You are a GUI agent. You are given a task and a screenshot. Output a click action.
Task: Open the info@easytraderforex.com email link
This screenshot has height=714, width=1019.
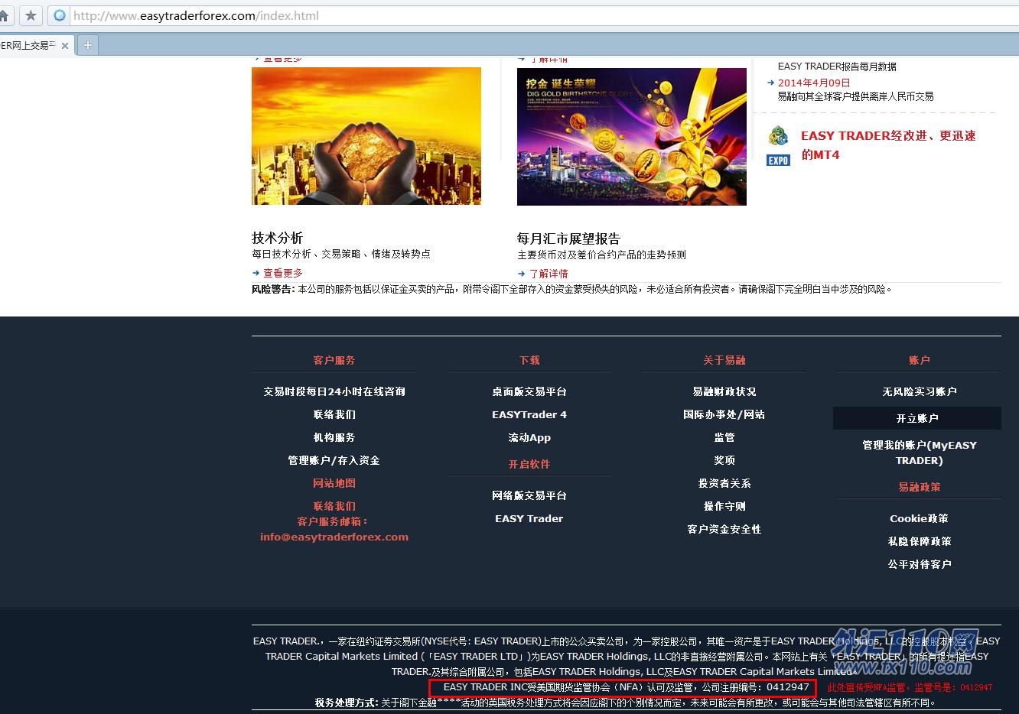334,537
